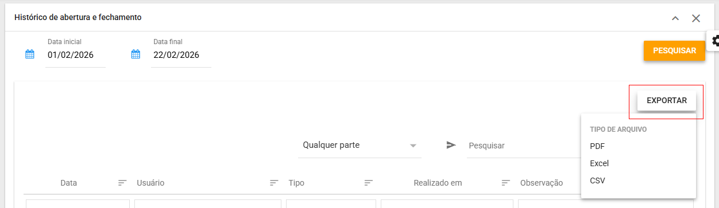
Task: Click the Qualquer parte dropdown arrow
Action: click(x=413, y=146)
